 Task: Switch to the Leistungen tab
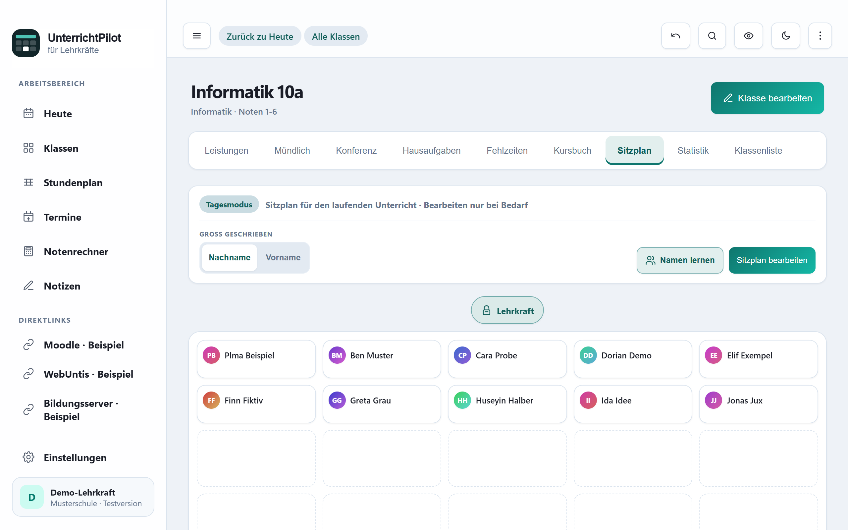coord(226,150)
